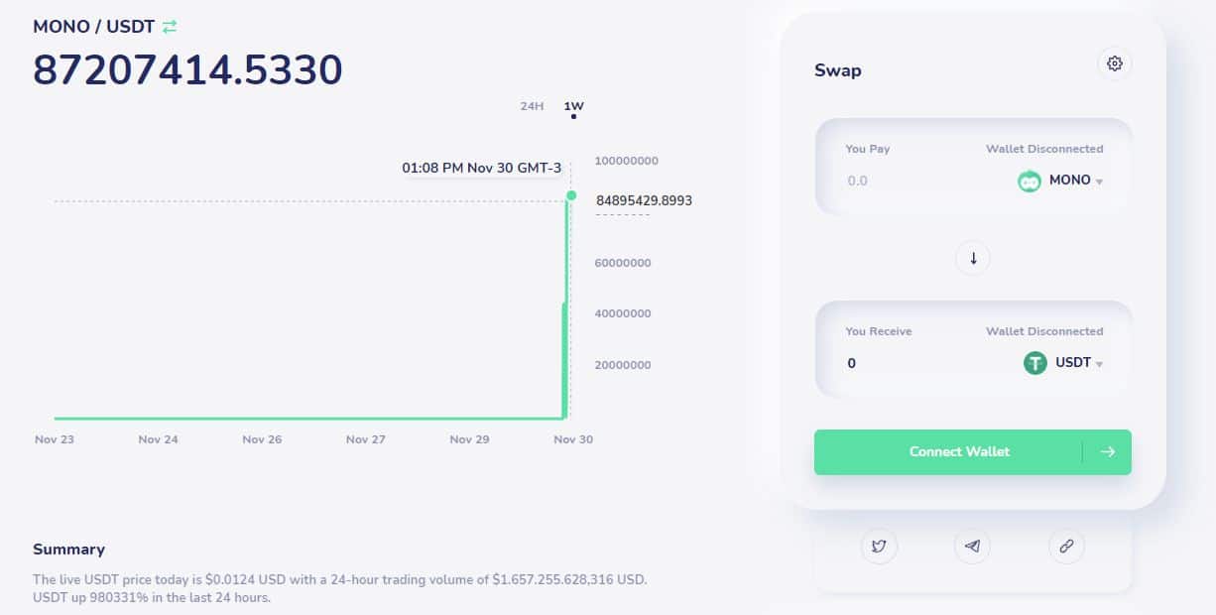Open swap settings gear icon
1216x615 pixels.
coord(1114,63)
